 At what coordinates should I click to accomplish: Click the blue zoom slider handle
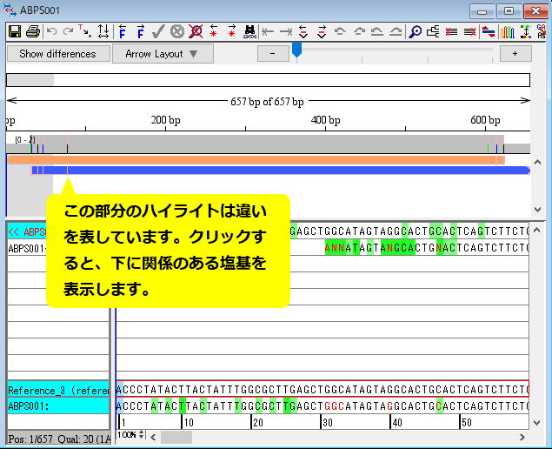click(x=296, y=51)
